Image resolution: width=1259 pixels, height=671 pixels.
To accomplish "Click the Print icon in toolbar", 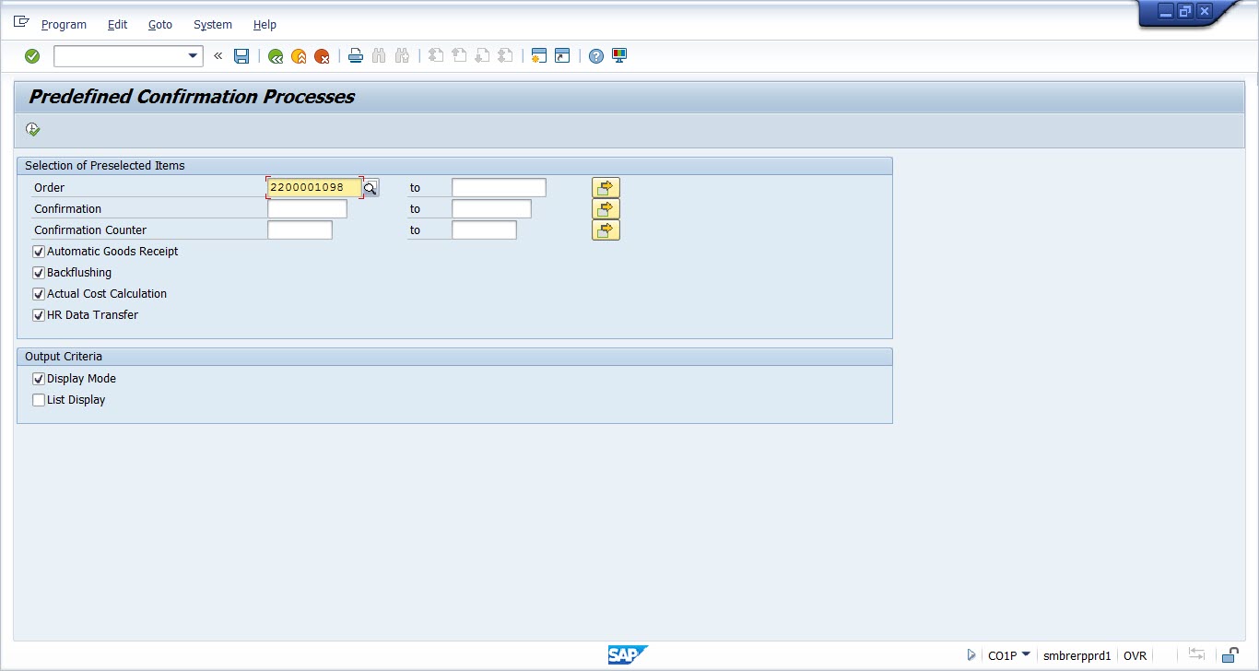I will [356, 56].
